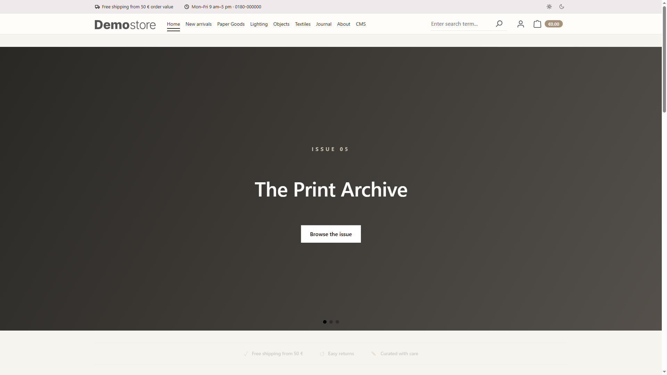This screenshot has width=667, height=375.
Task: Open the Home menu item
Action: click(173, 24)
